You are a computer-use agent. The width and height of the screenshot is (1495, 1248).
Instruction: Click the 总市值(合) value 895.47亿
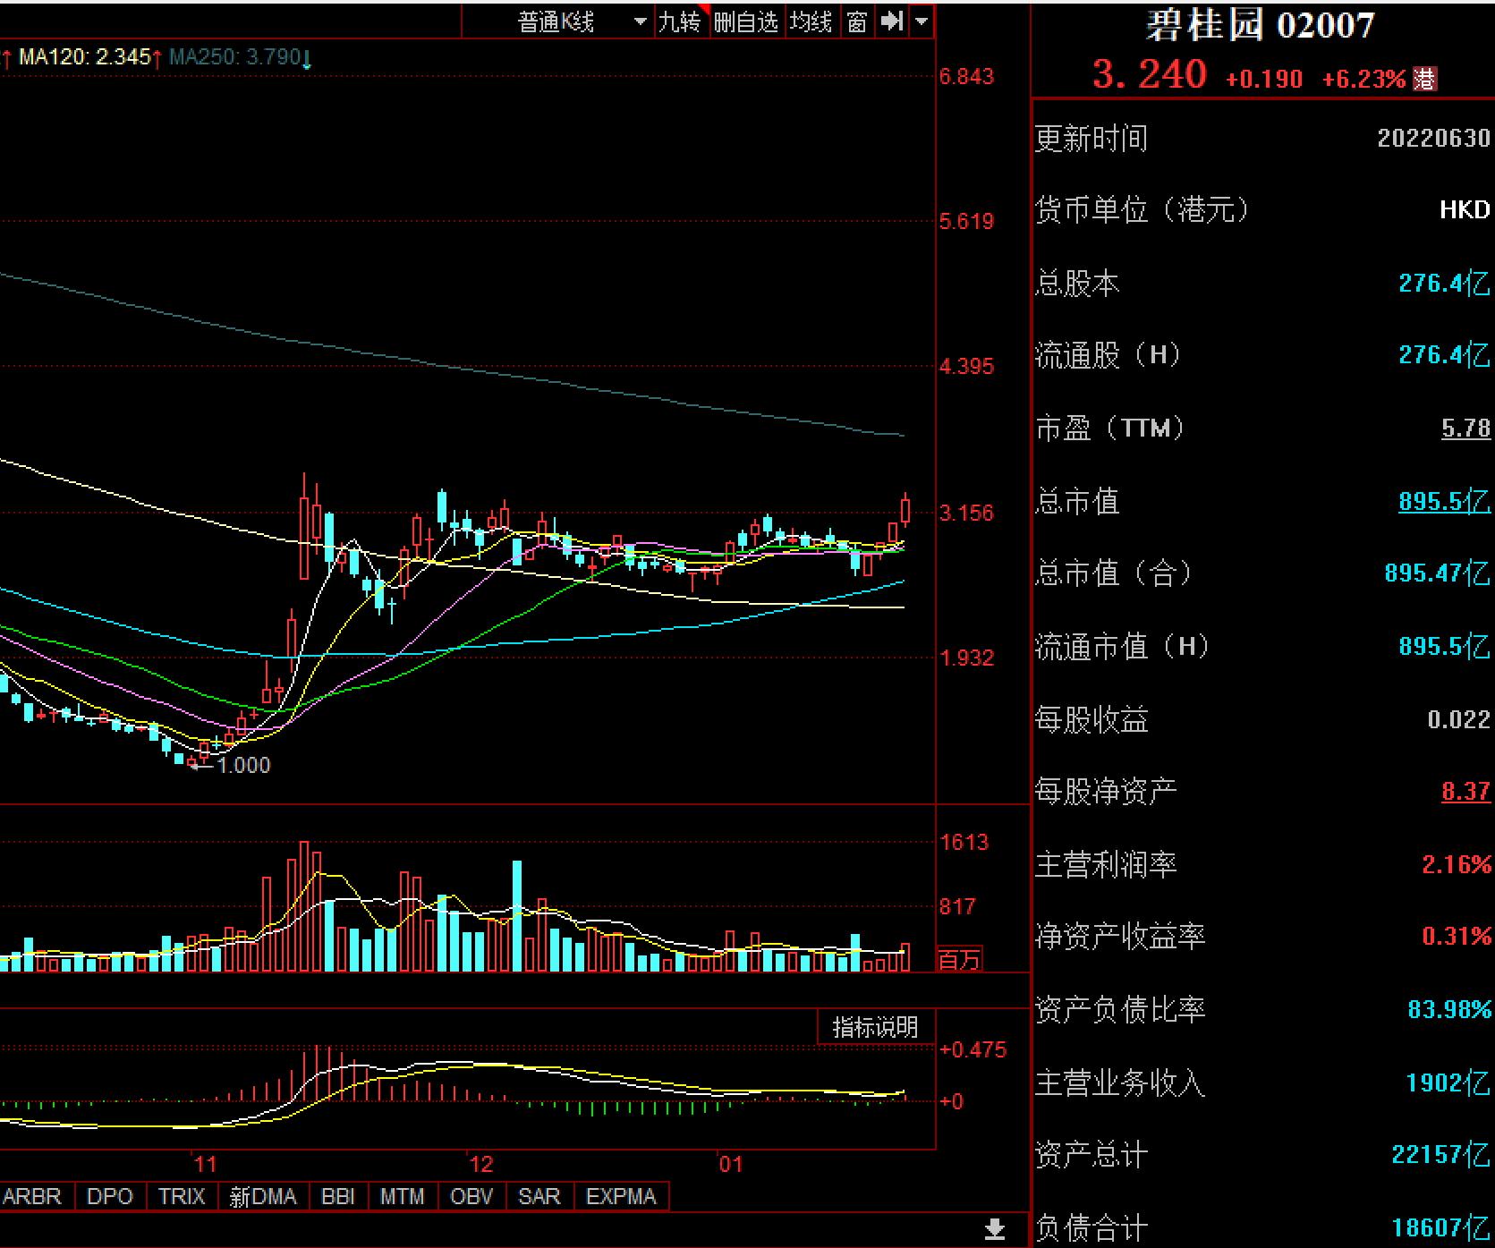(1437, 573)
